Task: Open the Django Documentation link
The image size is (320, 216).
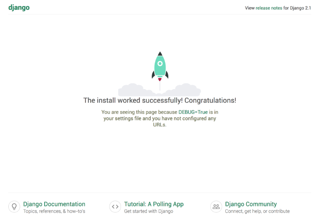Action: coord(54,204)
